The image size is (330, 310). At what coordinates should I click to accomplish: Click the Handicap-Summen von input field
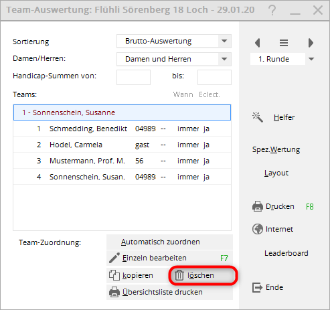pos(133,77)
